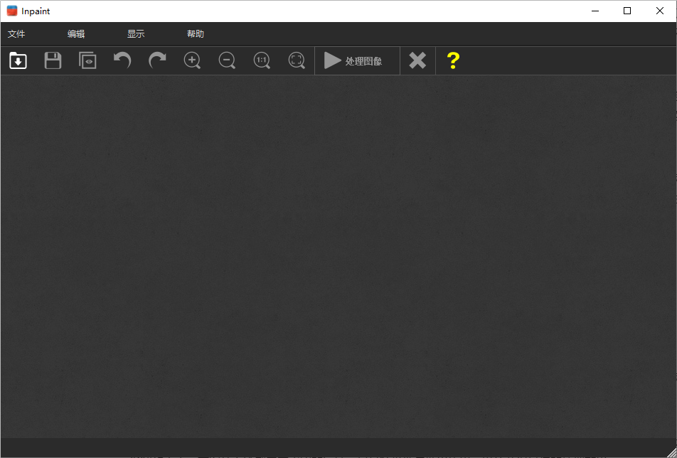The image size is (677, 458).
Task: Undo the last edit
Action: pos(122,60)
